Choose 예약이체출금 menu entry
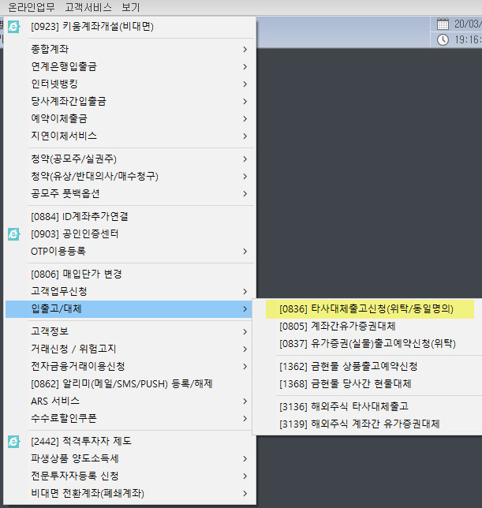482x508 pixels. 129,118
